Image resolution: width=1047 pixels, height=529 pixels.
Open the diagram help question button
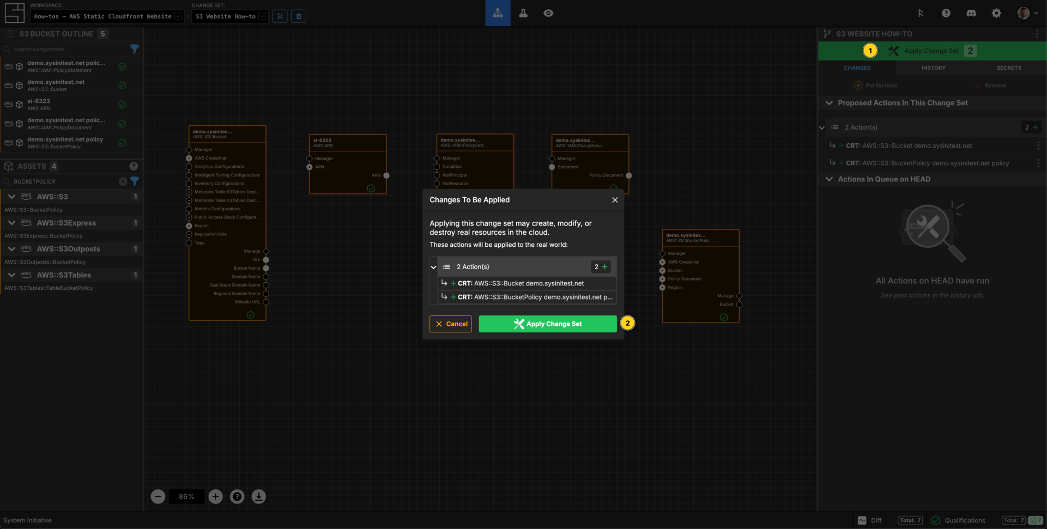point(237,497)
